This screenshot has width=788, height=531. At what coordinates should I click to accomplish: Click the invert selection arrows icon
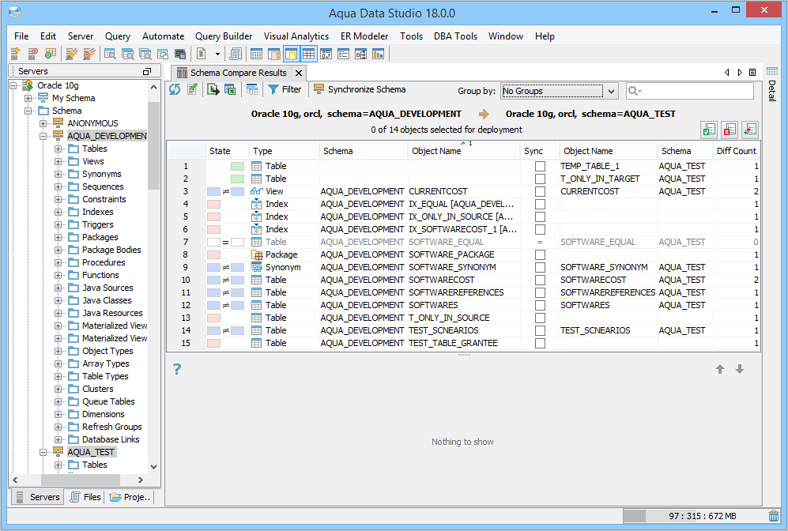pos(750,130)
